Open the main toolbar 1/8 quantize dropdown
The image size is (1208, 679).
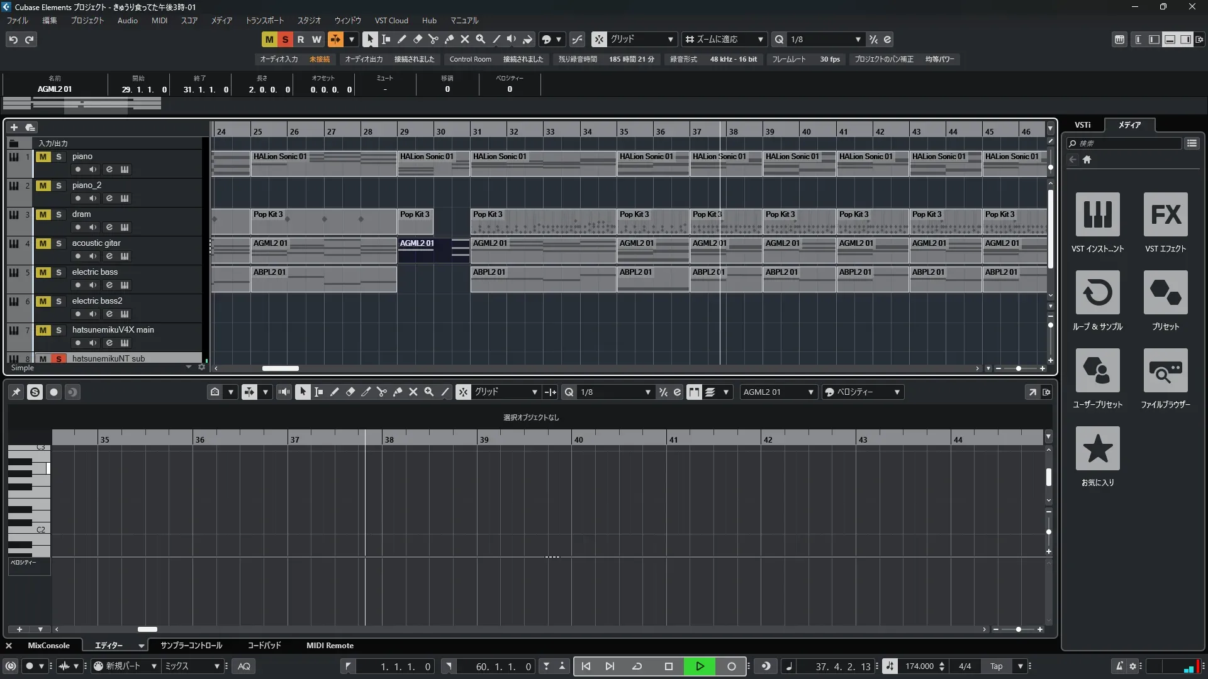tap(825, 39)
